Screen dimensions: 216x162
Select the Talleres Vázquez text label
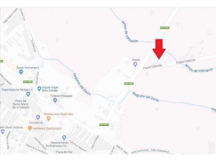click(61, 96)
